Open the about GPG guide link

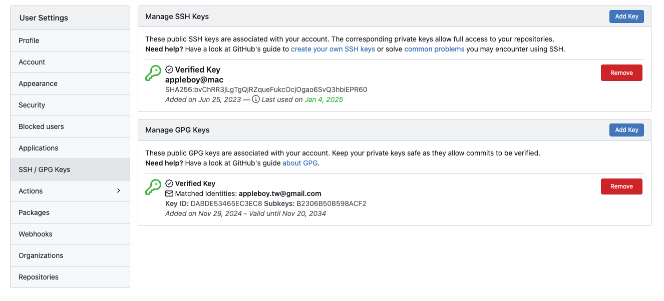[300, 163]
